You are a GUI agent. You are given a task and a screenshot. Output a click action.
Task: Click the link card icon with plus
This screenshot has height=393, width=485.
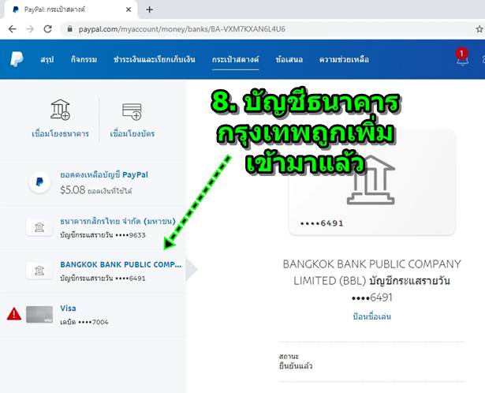[x=132, y=111]
